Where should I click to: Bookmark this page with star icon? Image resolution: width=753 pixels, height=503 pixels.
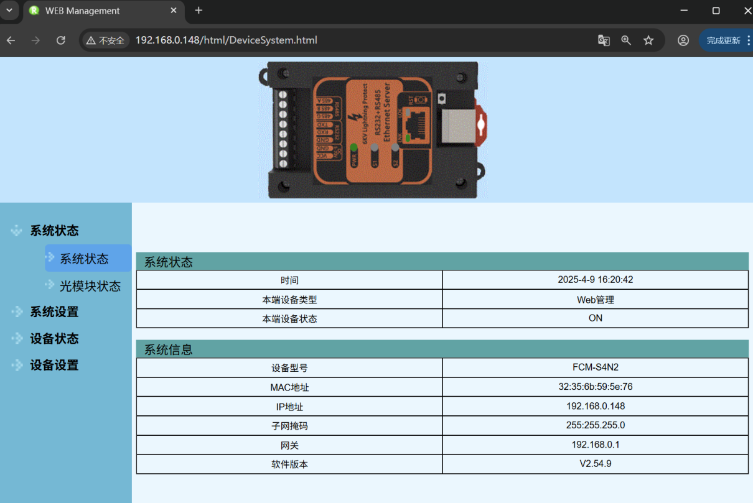tap(648, 40)
